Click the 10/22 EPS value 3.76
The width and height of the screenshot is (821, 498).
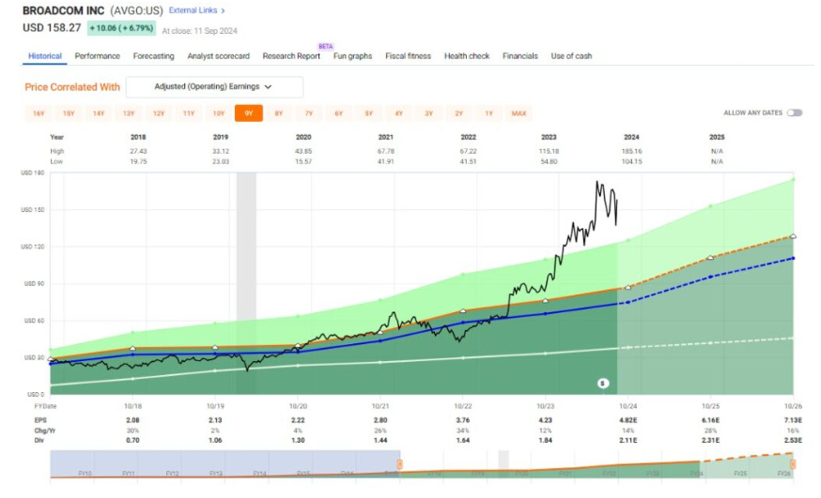(x=463, y=420)
